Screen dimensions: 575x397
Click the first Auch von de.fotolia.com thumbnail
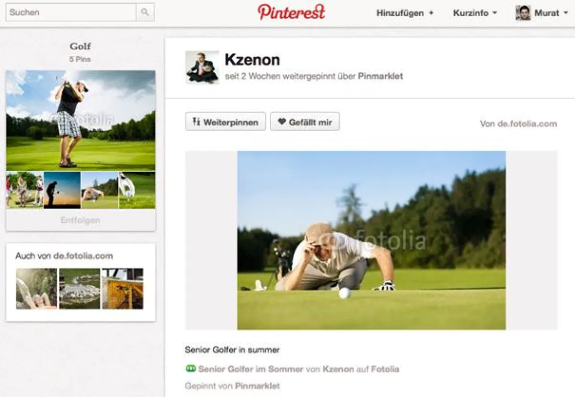[36, 288]
